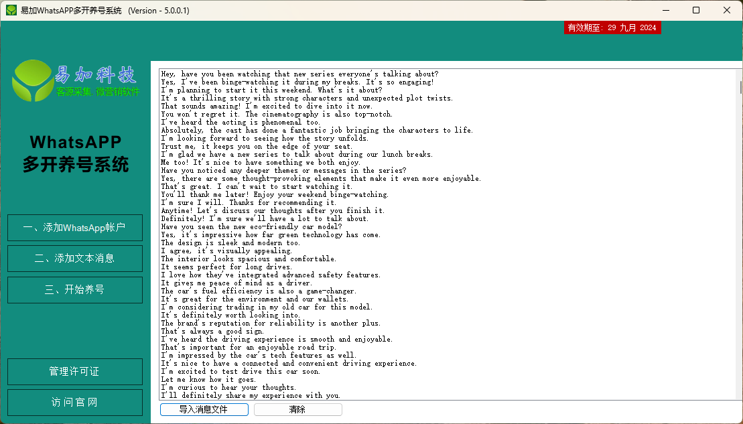This screenshot has height=424, width=743.
Task: Click line "That's always a good sign."
Action: pos(212,332)
